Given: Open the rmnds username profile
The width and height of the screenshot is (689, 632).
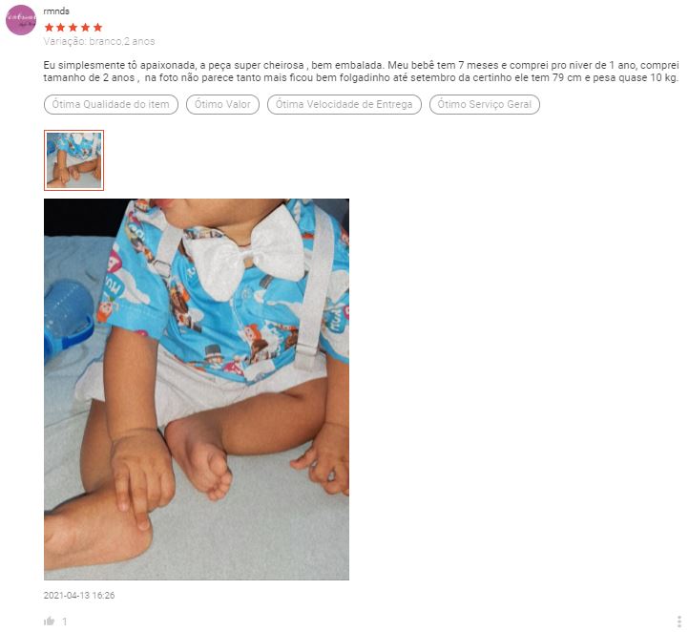Looking at the screenshot, I should tap(56, 11).
